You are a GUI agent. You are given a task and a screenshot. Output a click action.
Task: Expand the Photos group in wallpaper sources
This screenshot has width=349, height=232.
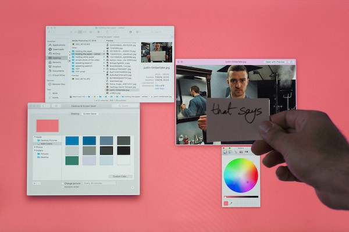pyautogui.click(x=35, y=147)
